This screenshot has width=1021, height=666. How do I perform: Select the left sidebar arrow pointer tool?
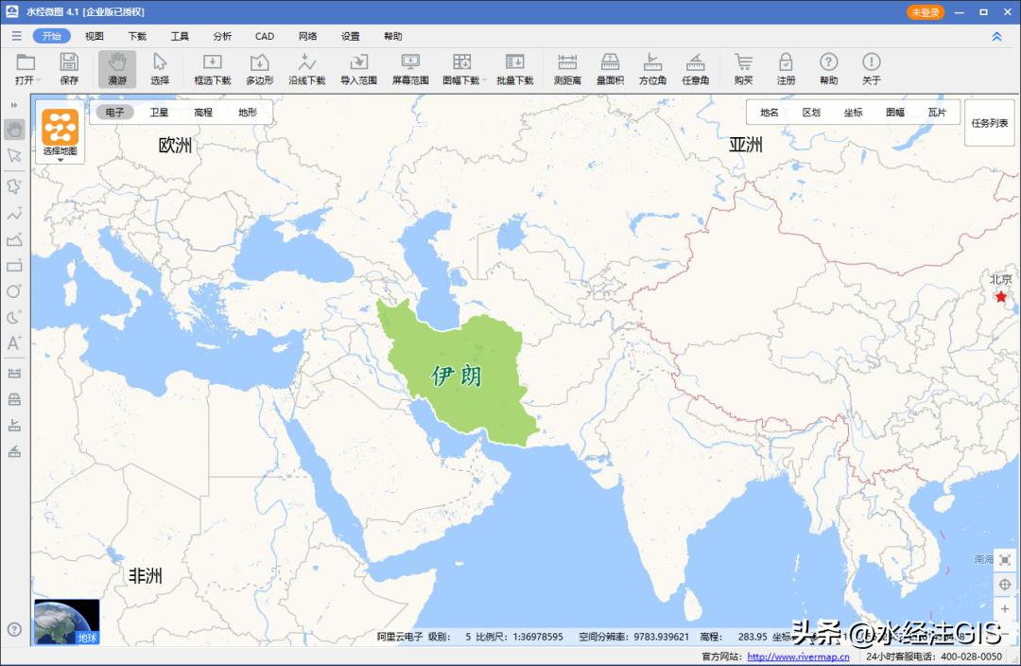[14, 155]
